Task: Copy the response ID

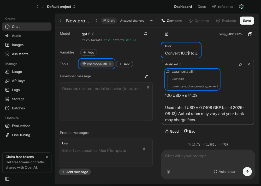Action: click(250, 34)
